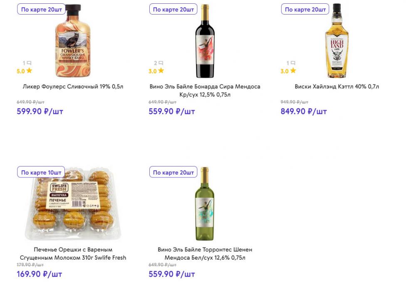
Task: Open the Вино Эль Байле Бонарда Сира link
Action: pos(205,91)
